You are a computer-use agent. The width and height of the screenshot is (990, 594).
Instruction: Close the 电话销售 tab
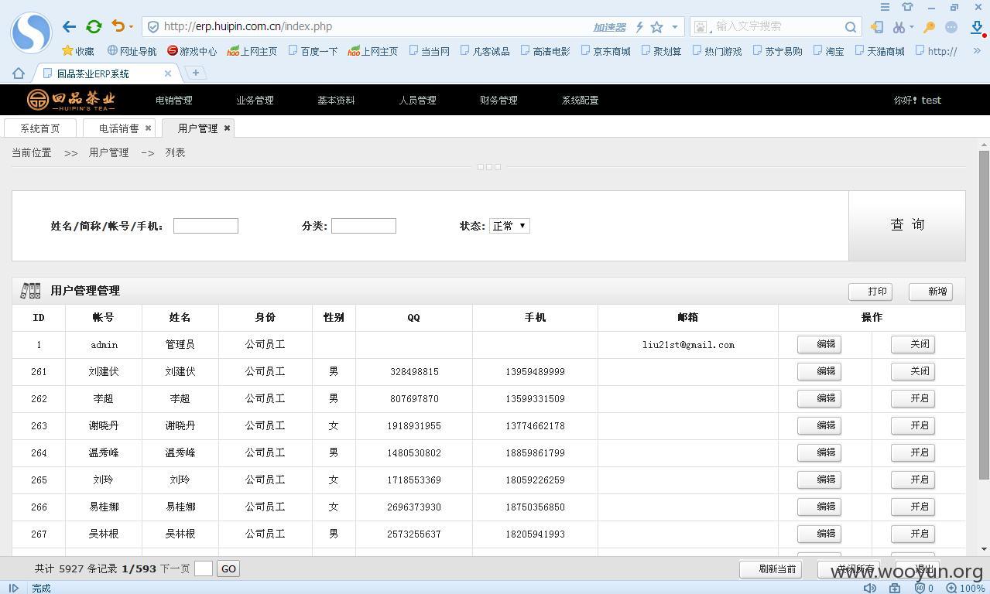(148, 128)
